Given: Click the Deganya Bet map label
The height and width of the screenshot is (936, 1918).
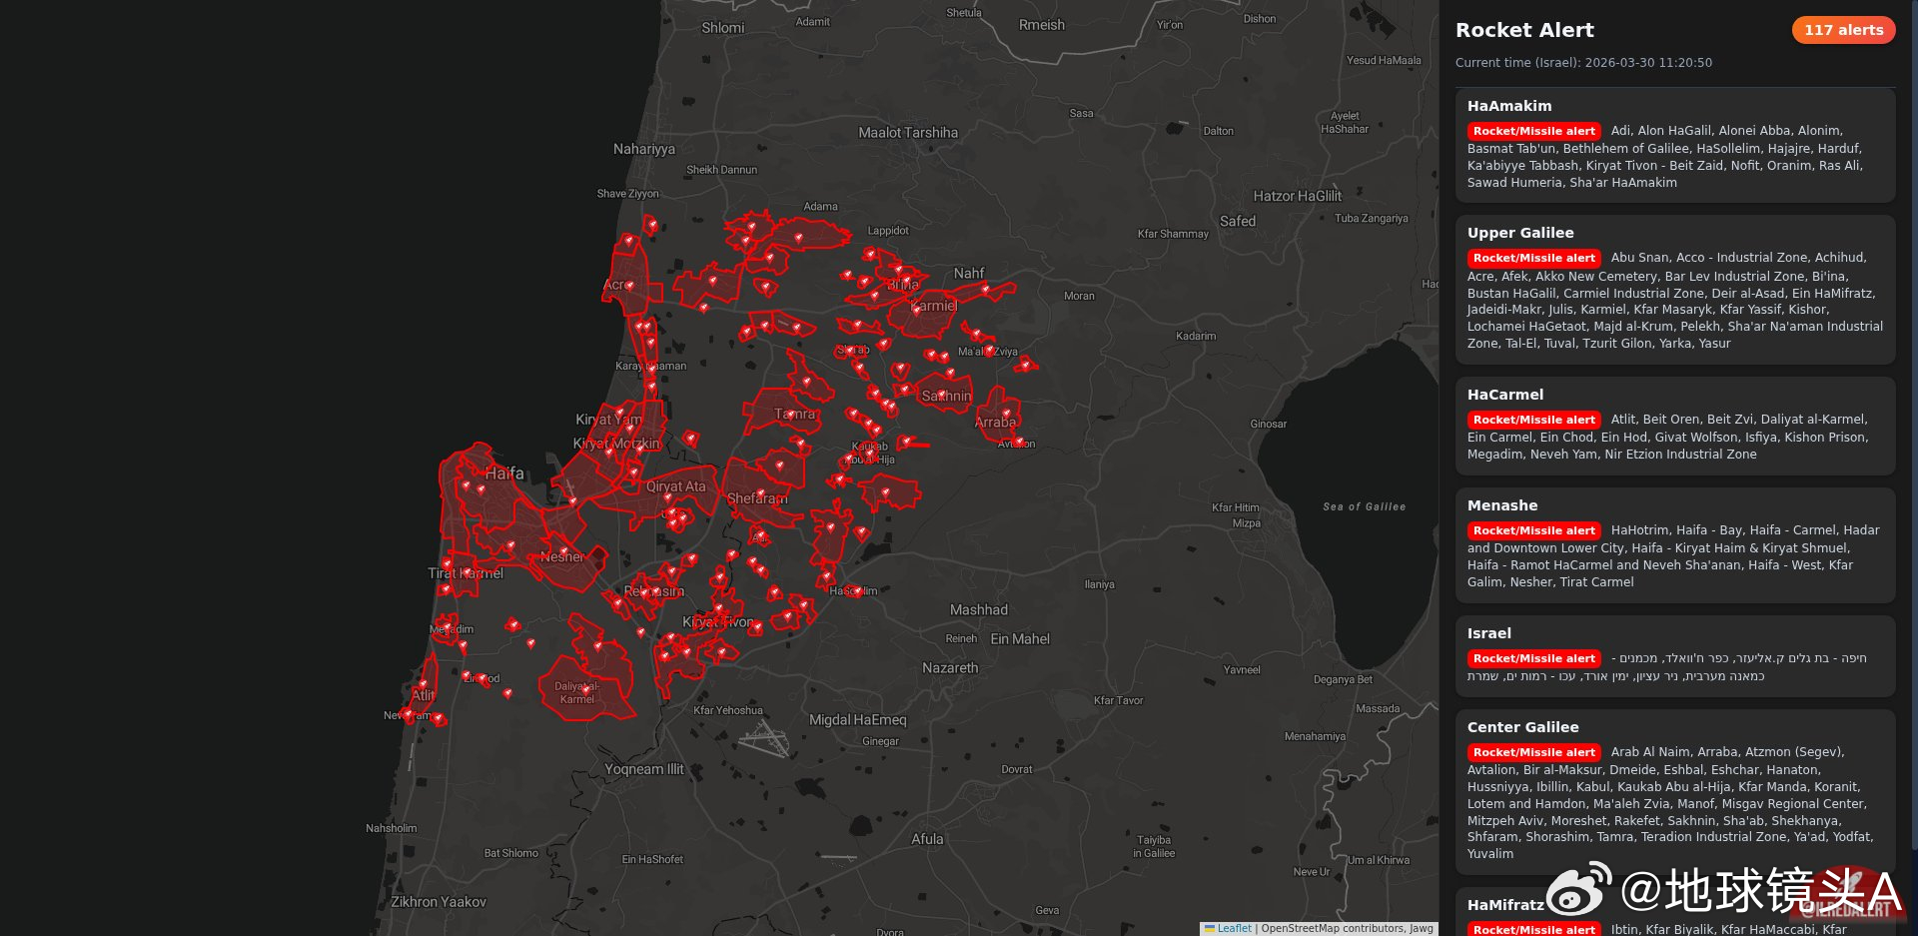Looking at the screenshot, I should coord(1343,679).
